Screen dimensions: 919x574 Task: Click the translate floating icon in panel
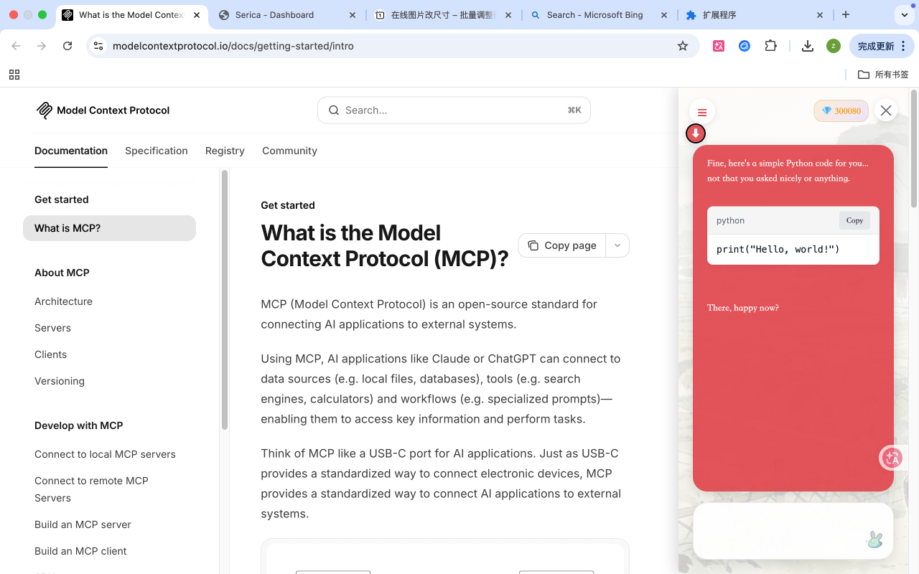(892, 458)
